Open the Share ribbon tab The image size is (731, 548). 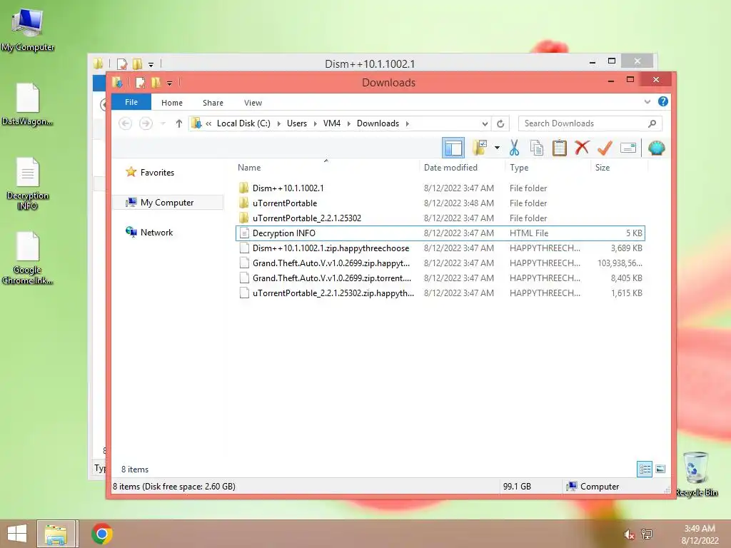coord(213,103)
